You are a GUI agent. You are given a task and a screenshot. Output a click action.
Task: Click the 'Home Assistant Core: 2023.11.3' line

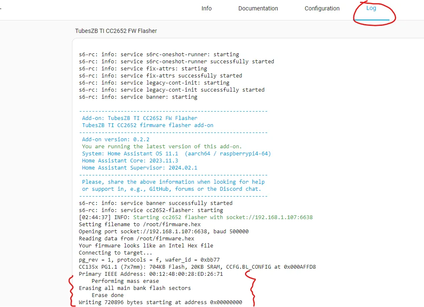click(130, 161)
